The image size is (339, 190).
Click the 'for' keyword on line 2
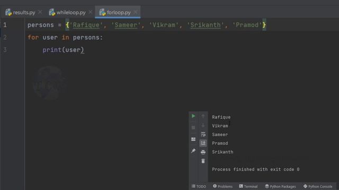pos(33,37)
